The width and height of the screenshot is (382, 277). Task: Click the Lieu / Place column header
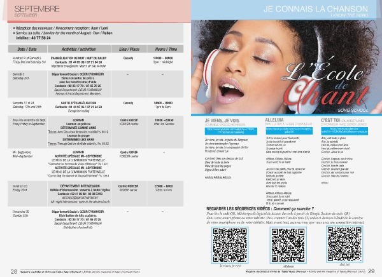(x=129, y=48)
